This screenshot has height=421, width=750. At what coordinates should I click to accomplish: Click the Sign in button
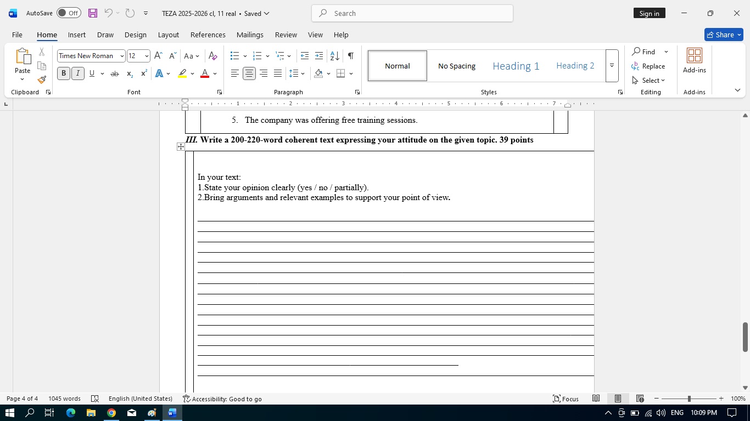point(649,13)
